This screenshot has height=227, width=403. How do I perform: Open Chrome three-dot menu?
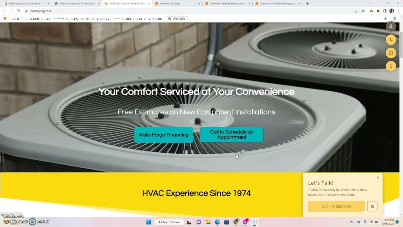tap(398, 11)
